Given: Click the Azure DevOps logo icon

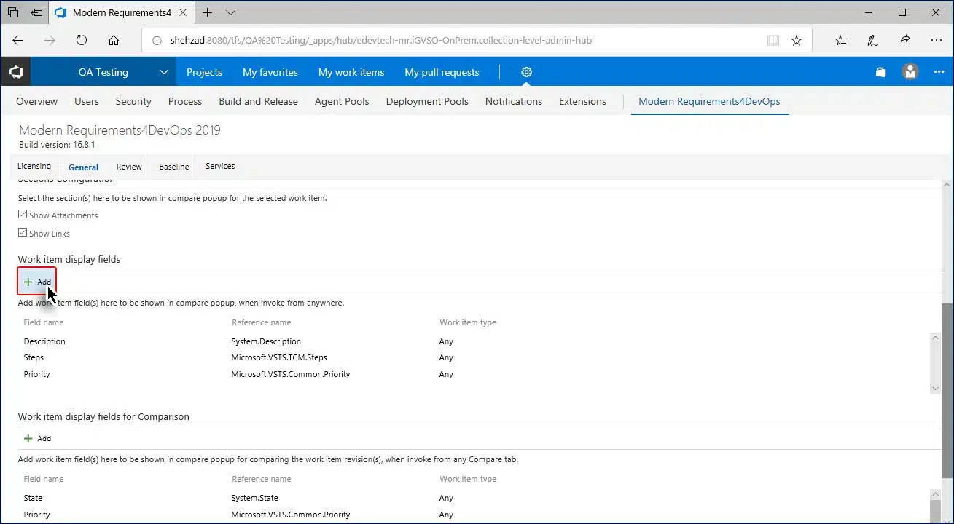Looking at the screenshot, I should tap(15, 72).
